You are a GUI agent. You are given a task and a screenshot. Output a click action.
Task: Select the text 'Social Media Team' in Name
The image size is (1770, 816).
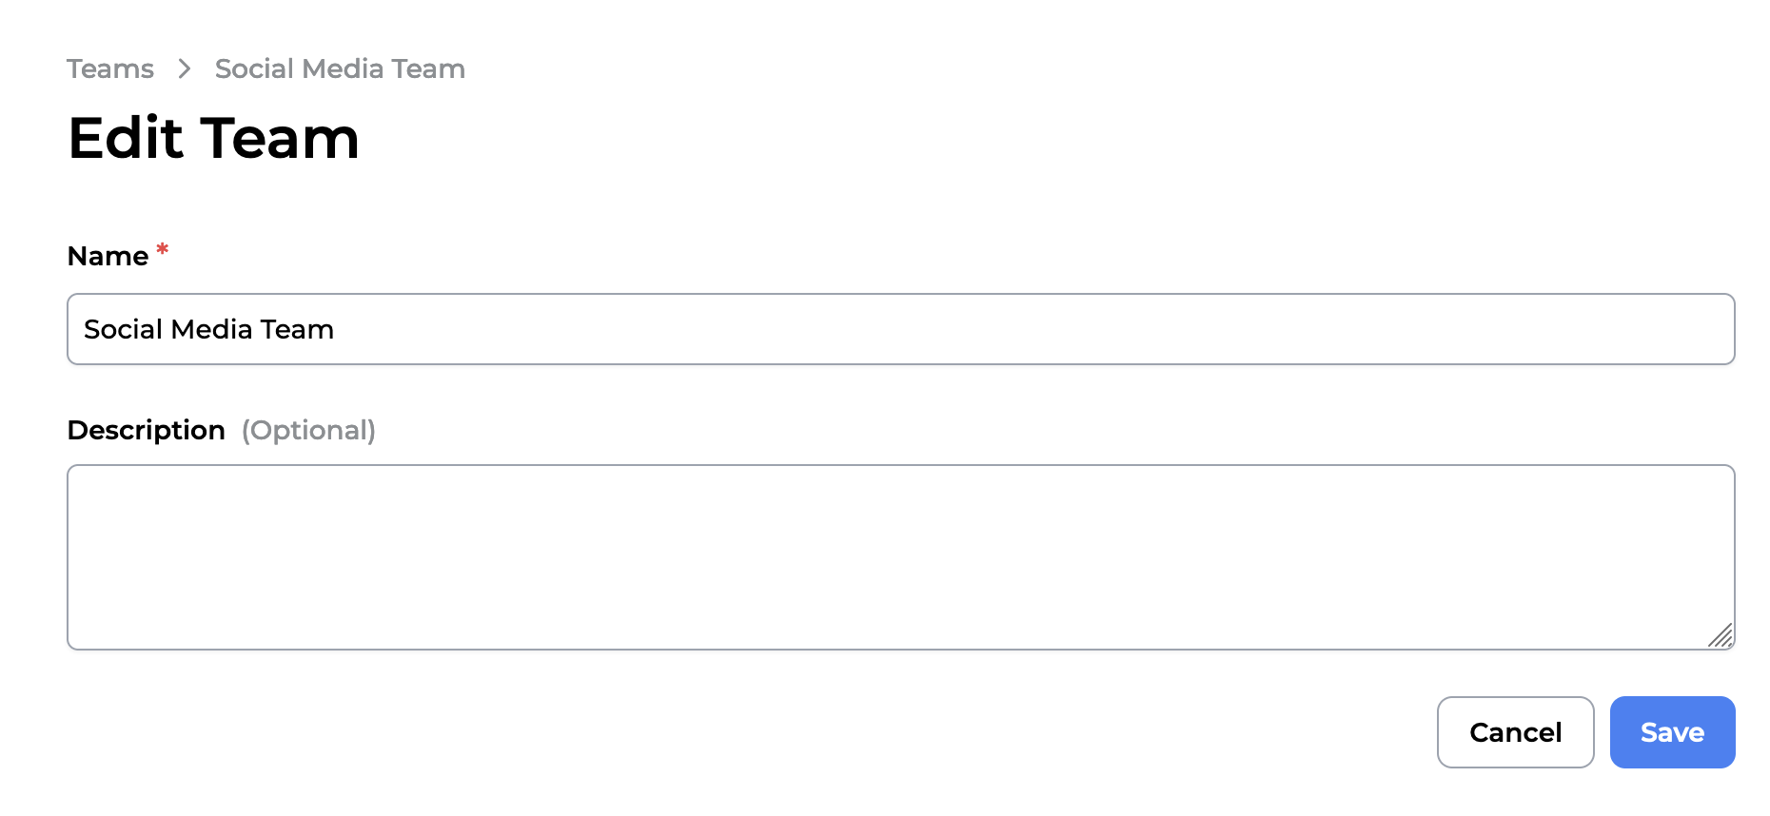[209, 329]
